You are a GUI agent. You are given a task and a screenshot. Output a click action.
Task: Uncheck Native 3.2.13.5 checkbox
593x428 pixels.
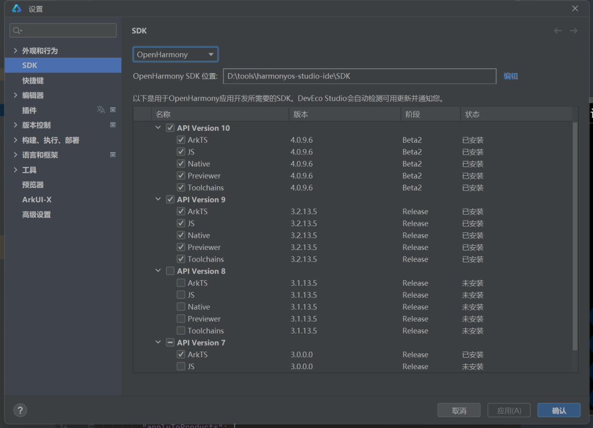point(181,235)
